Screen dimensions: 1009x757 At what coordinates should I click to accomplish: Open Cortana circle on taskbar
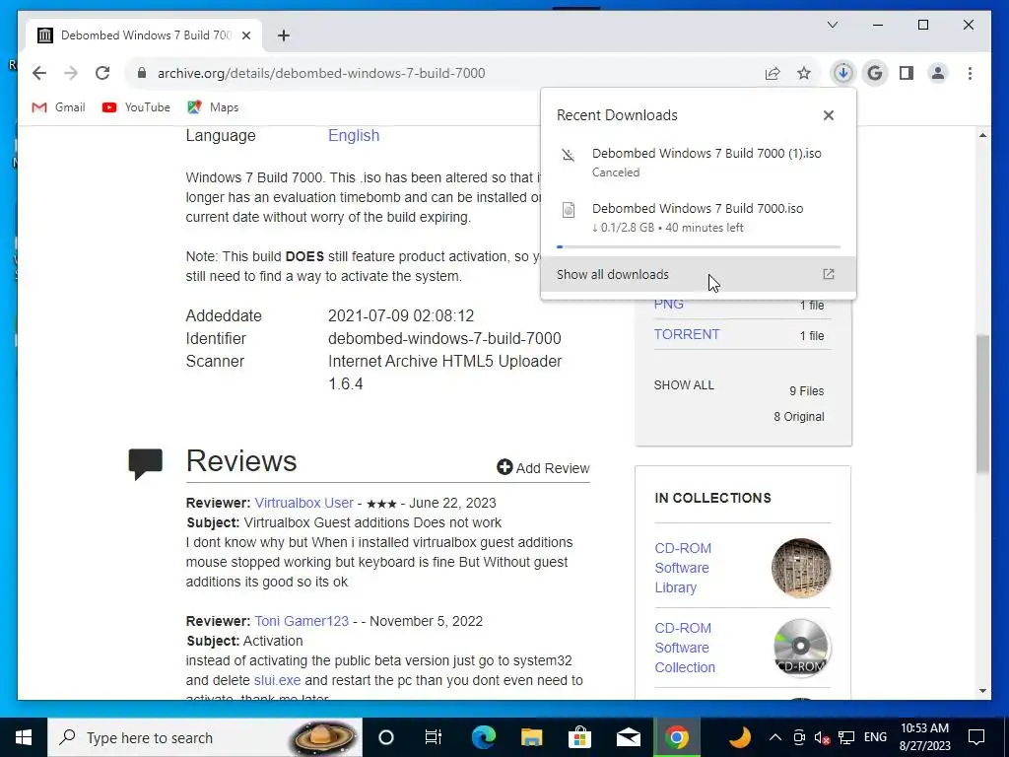(386, 737)
